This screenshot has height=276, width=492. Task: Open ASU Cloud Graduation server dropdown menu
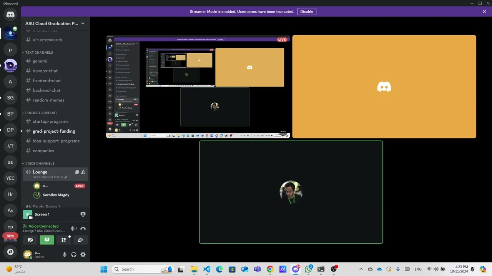coord(55,23)
